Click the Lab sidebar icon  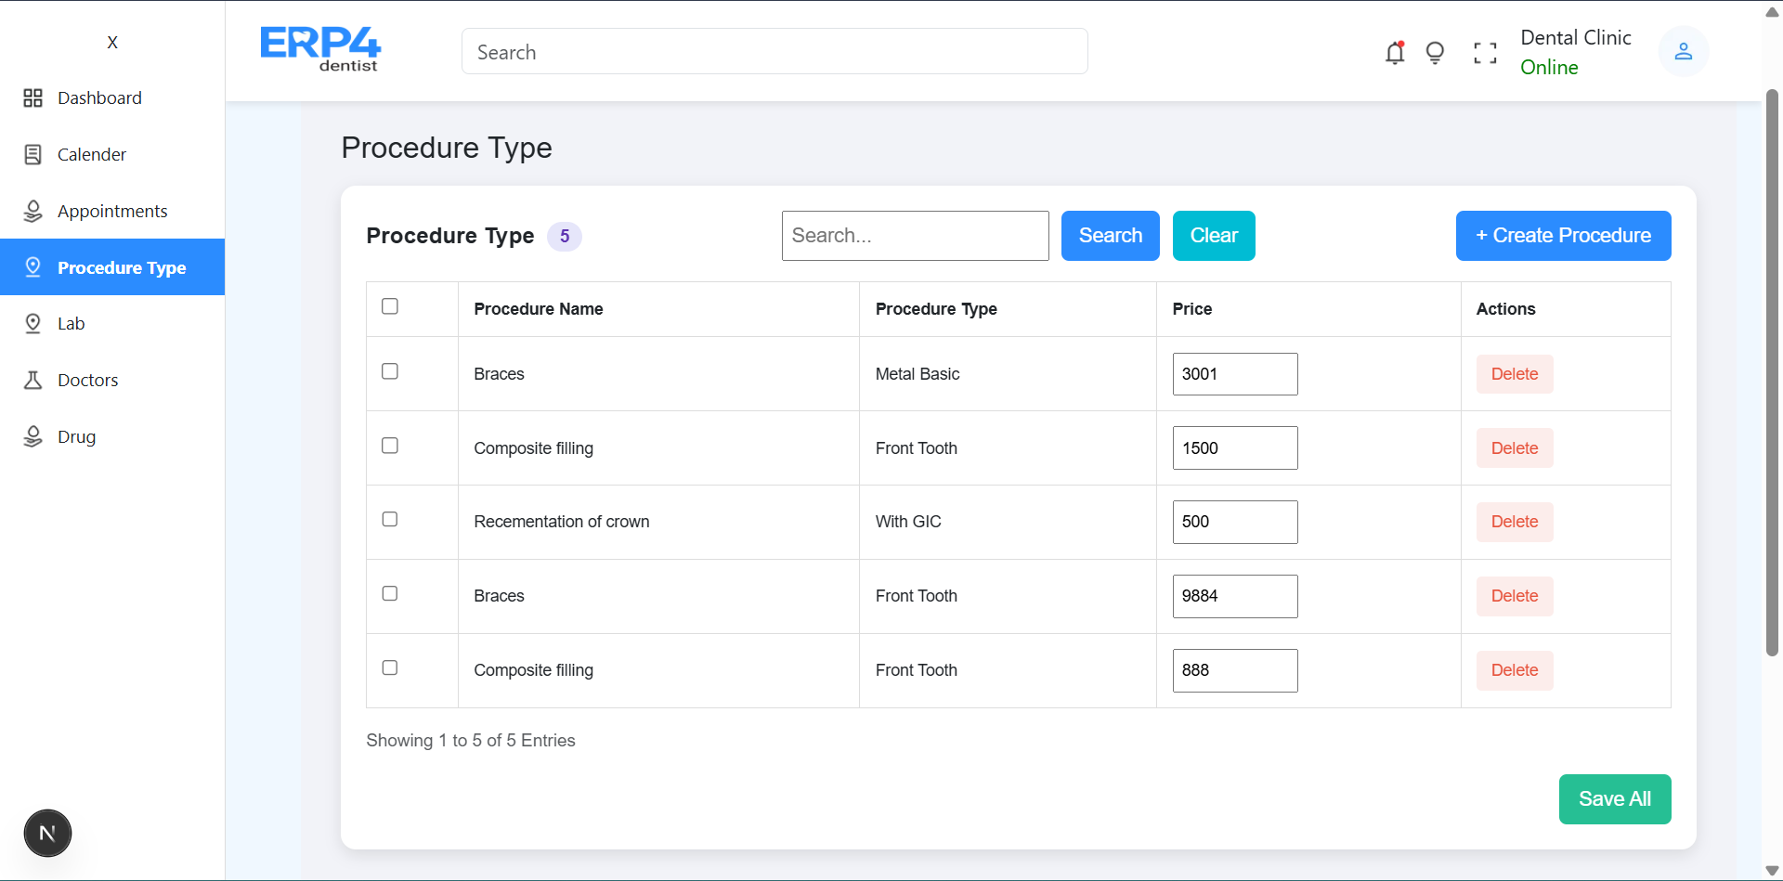33,324
